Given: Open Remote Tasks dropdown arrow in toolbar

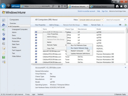Looking at the screenshot, I should click(102, 25).
